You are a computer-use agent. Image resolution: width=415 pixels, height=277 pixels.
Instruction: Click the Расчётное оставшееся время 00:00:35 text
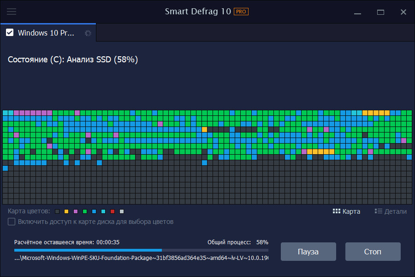67,242
